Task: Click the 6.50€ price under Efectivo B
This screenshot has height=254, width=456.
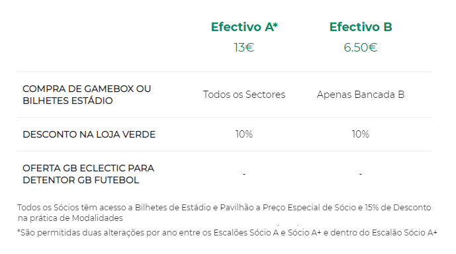Action: click(361, 48)
